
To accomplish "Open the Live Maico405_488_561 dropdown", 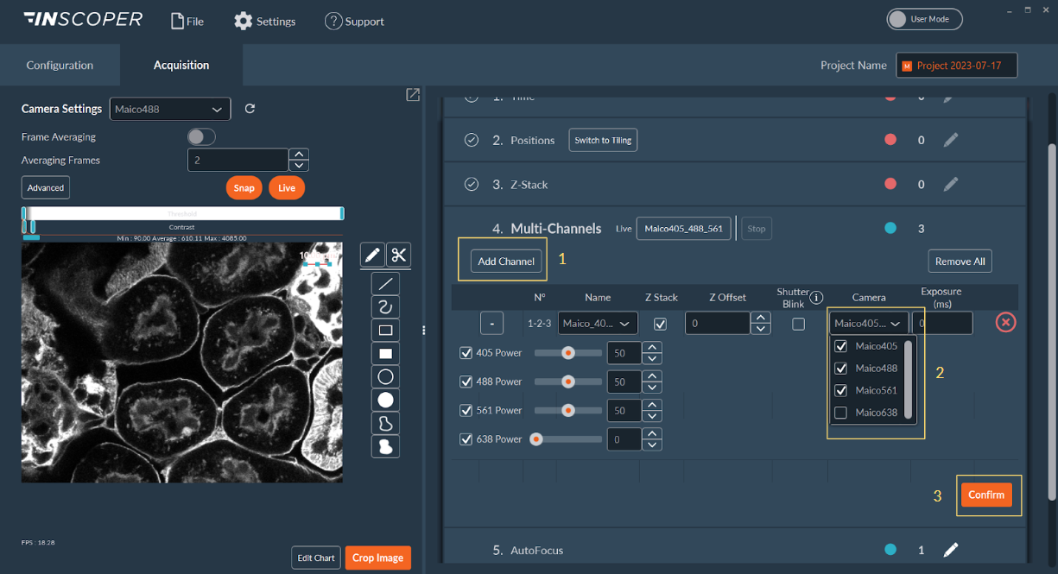I will tap(683, 229).
